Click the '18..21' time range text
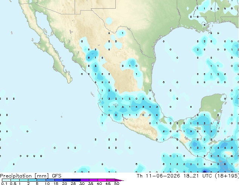 [x=191, y=176]
